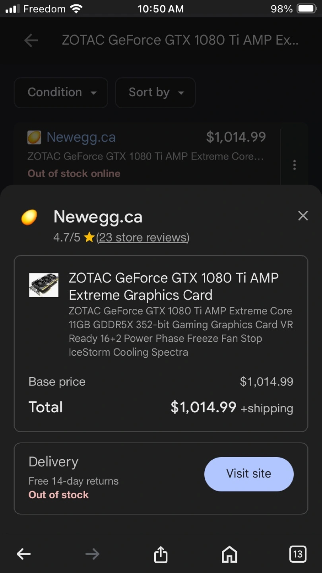Tap the Newegg.ca store name heading
Screen dimensions: 322x573
(x=98, y=217)
